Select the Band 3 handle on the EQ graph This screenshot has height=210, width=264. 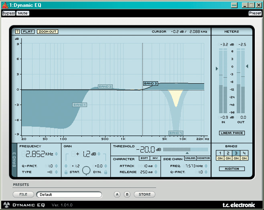coord(150,84)
